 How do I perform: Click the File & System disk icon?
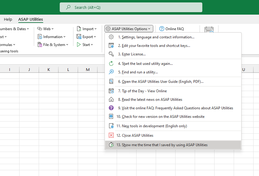[x=40, y=44]
